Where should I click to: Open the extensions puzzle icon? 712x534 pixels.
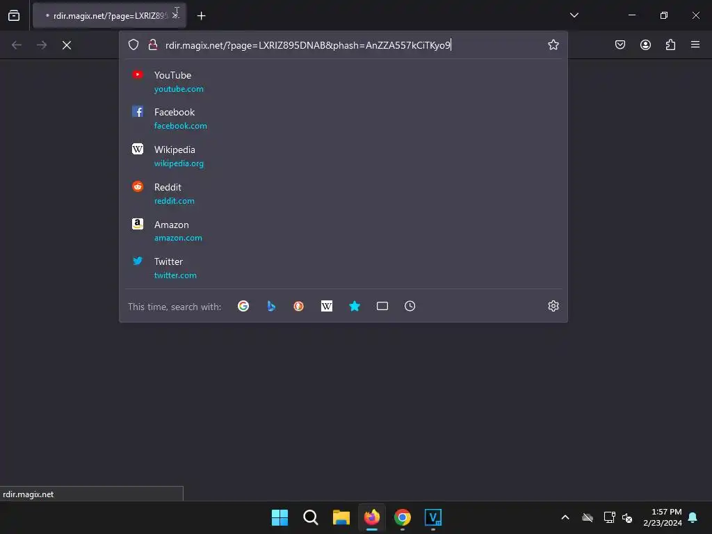670,44
